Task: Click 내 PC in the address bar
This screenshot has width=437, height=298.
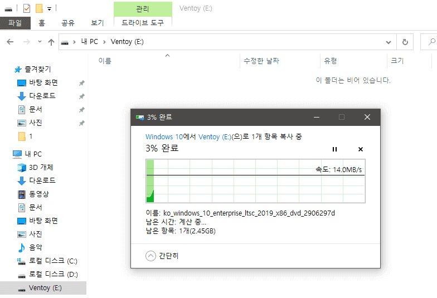Action: click(x=89, y=42)
